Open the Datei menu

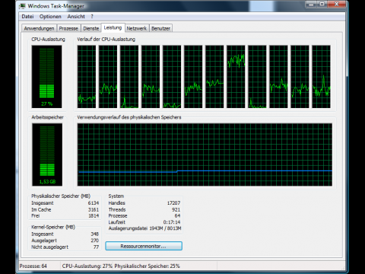coord(27,17)
